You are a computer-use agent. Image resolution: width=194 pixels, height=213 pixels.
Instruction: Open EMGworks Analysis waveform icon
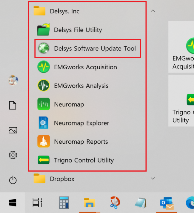pos(44,85)
